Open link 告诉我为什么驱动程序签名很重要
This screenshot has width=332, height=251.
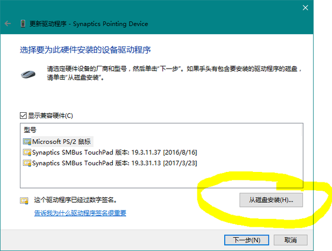pos(80,213)
